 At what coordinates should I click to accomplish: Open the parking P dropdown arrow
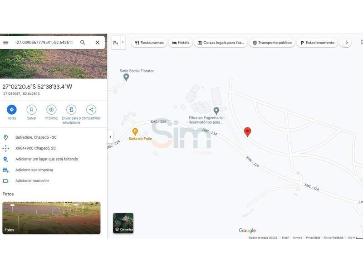click(123, 43)
